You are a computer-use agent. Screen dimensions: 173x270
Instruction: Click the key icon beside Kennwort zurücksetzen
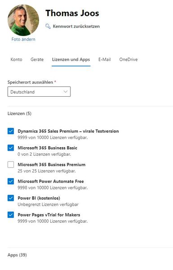48,27
